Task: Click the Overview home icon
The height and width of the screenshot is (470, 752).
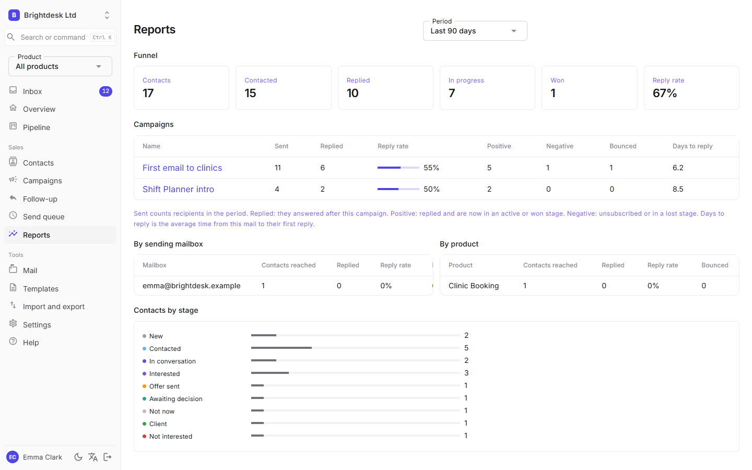Action: pyautogui.click(x=13, y=108)
